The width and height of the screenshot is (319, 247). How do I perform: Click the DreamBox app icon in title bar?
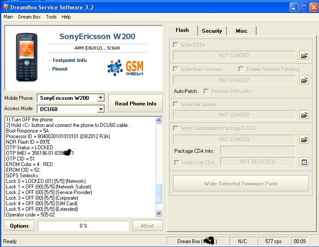point(6,7)
